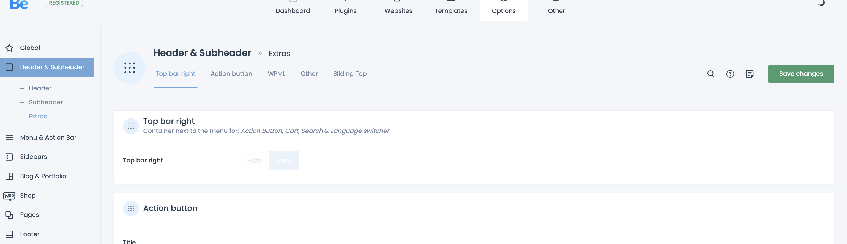This screenshot has width=847, height=244.
Task: Open the help question mark icon
Action: point(730,74)
